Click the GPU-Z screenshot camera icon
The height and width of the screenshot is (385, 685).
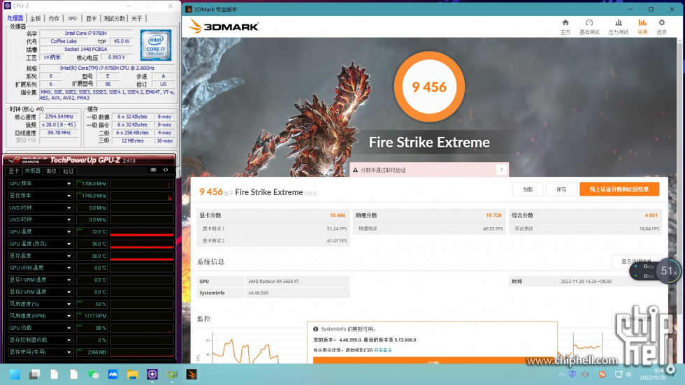click(x=154, y=170)
